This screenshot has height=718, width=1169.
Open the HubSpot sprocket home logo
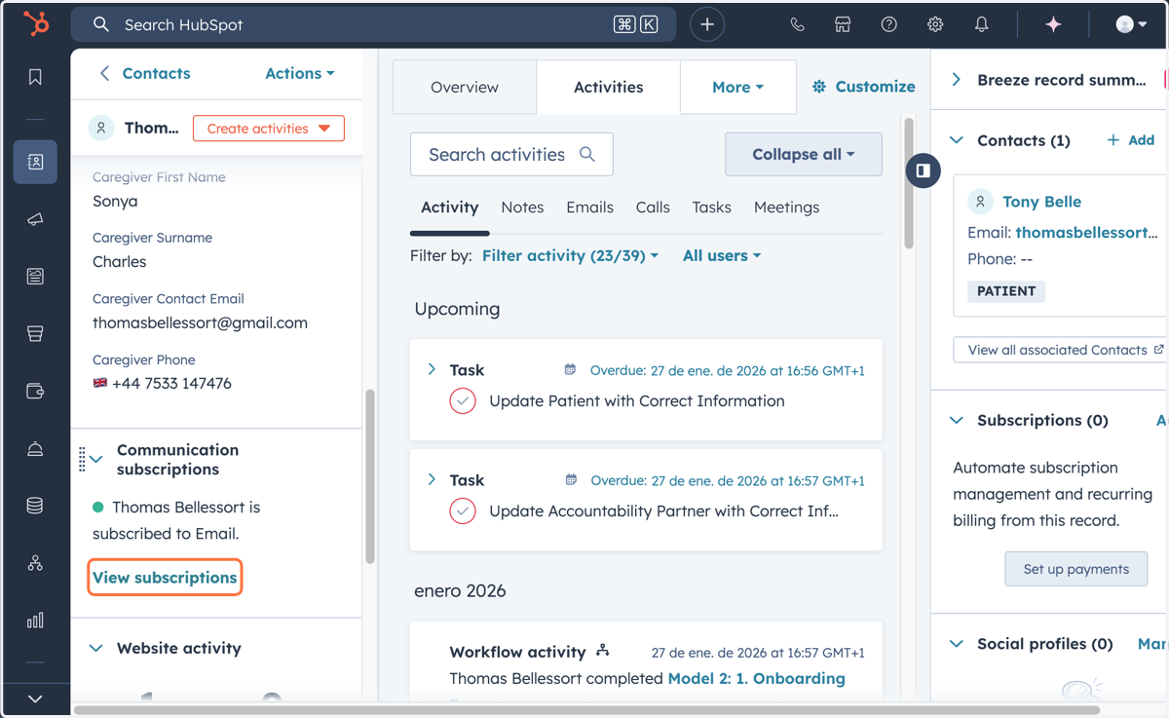click(36, 23)
